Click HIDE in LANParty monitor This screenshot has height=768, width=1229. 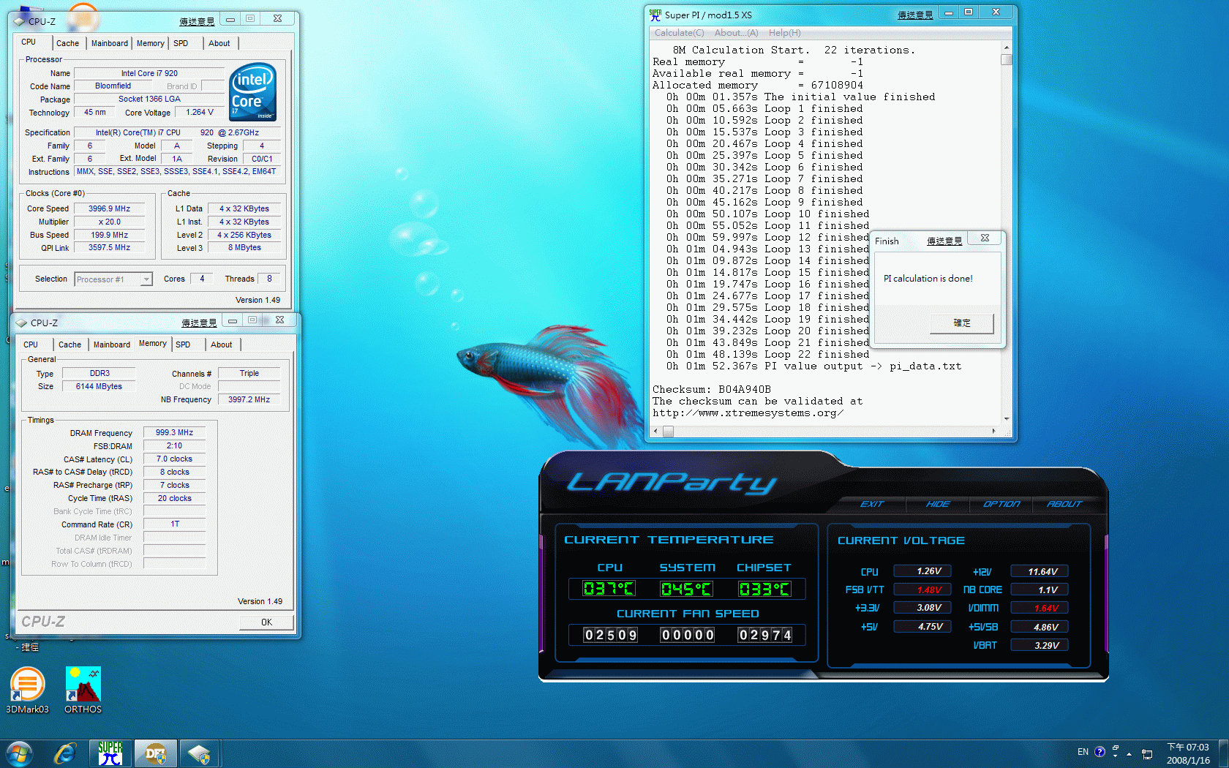[x=938, y=504]
